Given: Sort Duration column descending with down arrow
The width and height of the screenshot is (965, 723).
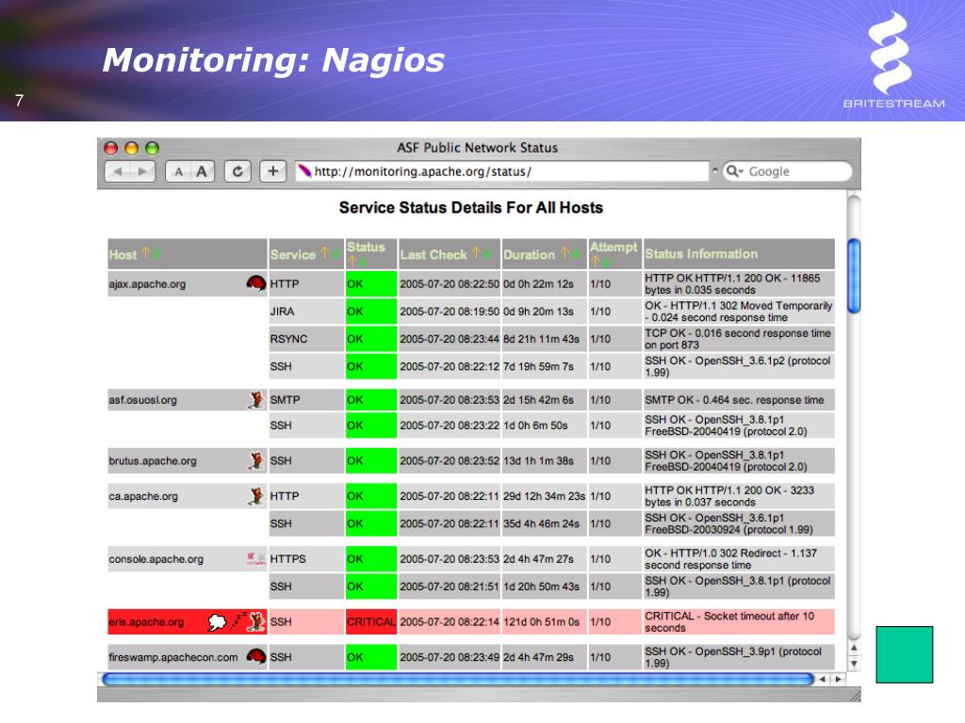Looking at the screenshot, I should coord(575,252).
